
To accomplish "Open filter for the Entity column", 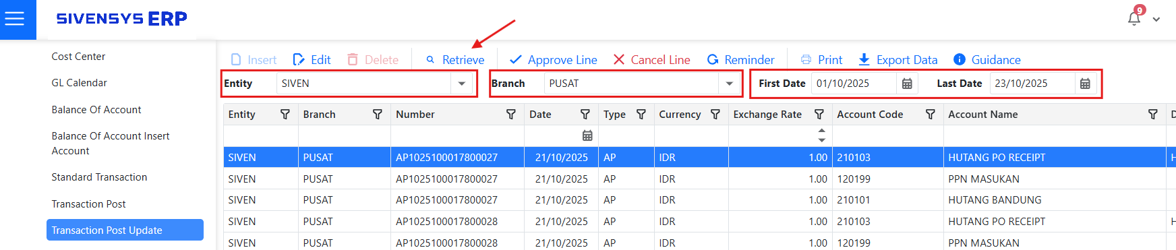I will [285, 115].
